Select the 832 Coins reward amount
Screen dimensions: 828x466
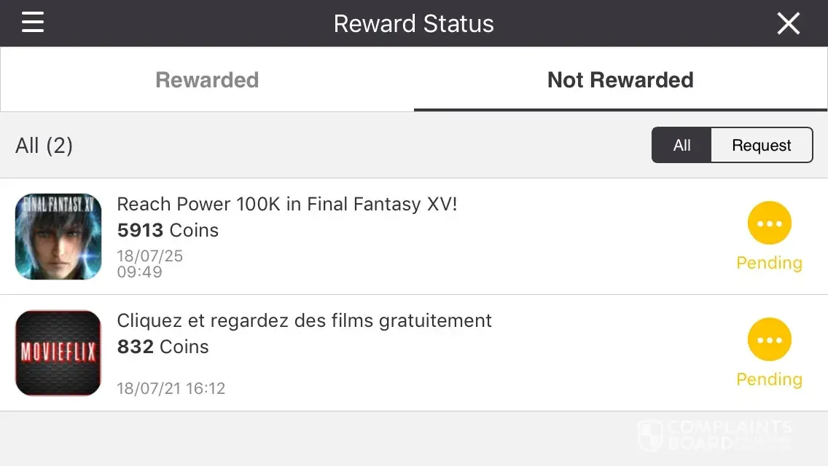[163, 347]
